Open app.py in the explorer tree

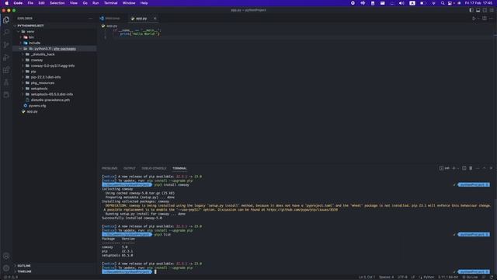pos(54,111)
